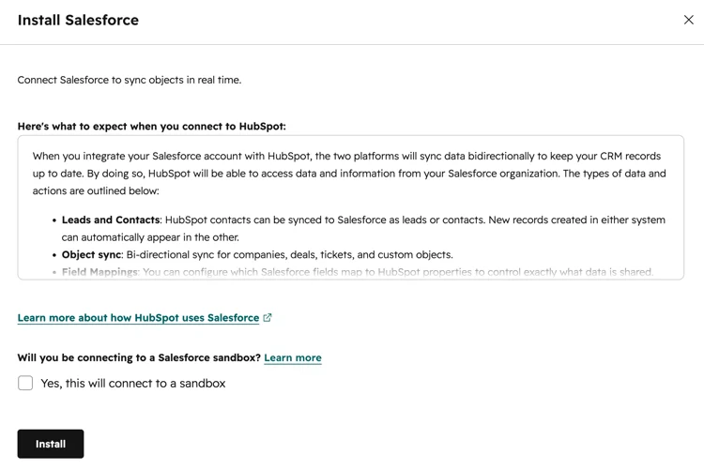704x470 pixels.
Task: Click the external link icon beside HubSpot uses Salesforce
Action: point(268,318)
